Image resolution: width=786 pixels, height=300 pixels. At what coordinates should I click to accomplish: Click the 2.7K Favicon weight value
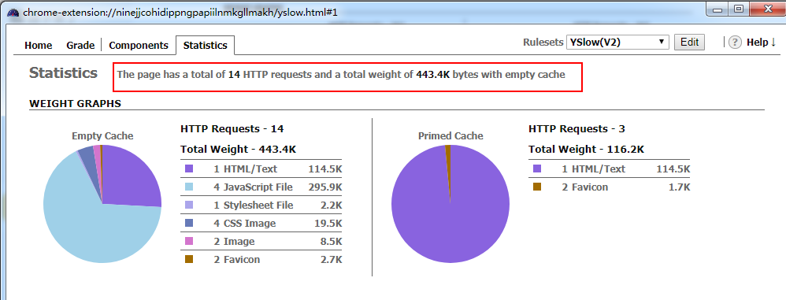(x=332, y=259)
